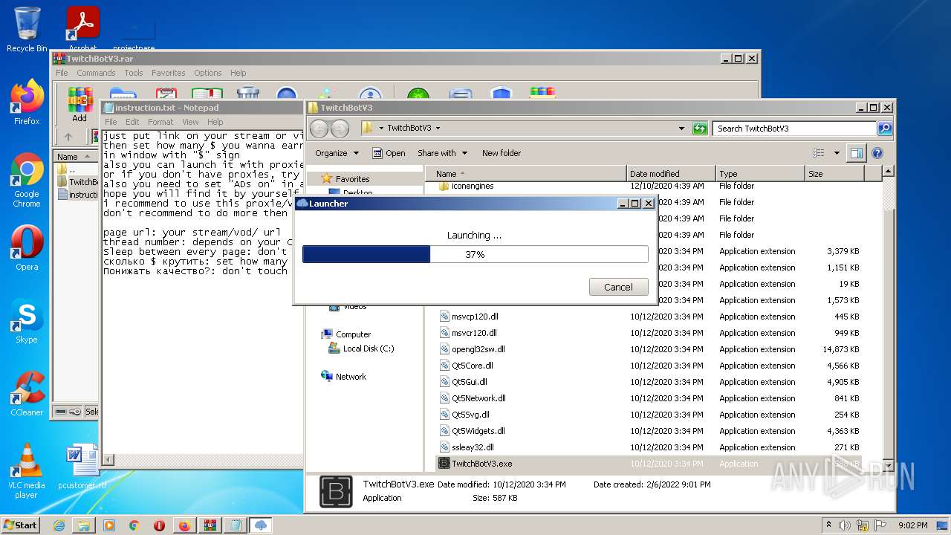Click Open in Explorer toolbar
Image resolution: width=951 pixels, height=535 pixels.
pyautogui.click(x=389, y=153)
